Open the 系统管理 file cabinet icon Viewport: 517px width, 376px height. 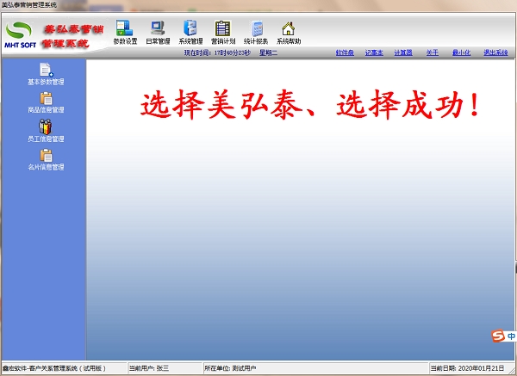[x=190, y=33]
